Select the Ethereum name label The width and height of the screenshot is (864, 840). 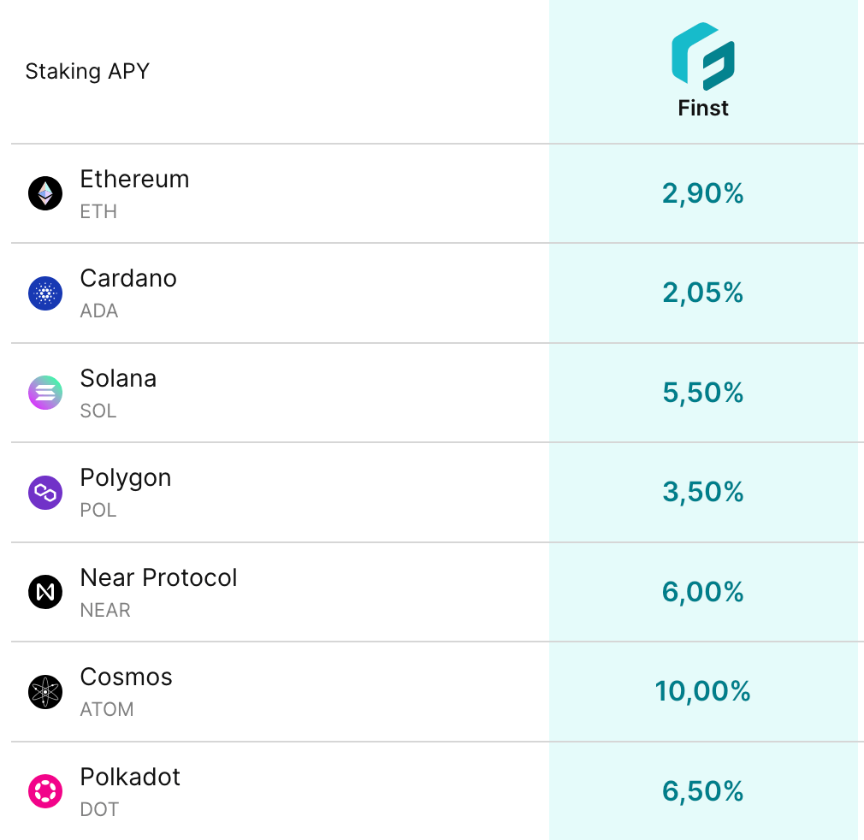(134, 179)
